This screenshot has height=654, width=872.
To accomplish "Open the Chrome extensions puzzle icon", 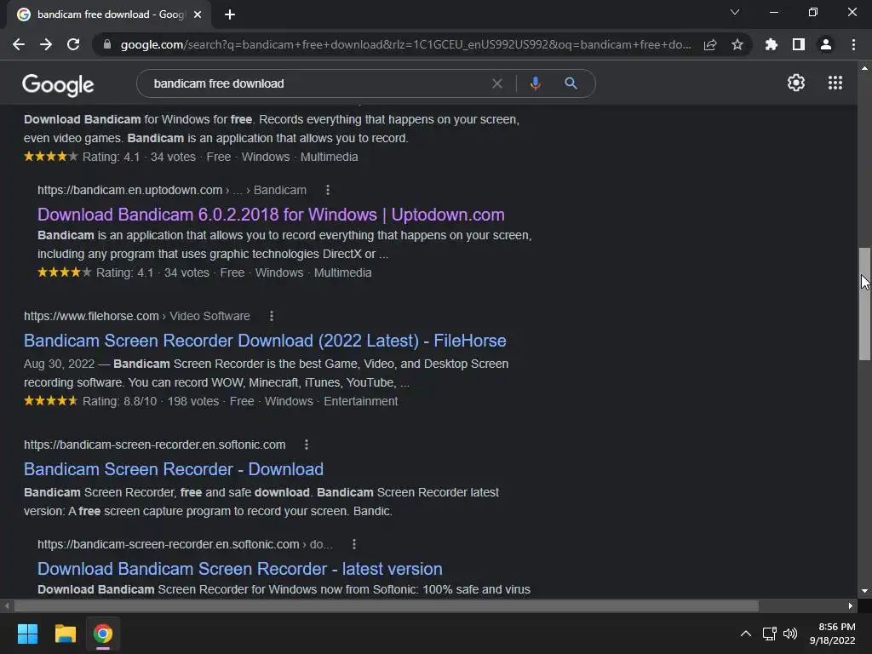I will tap(772, 44).
